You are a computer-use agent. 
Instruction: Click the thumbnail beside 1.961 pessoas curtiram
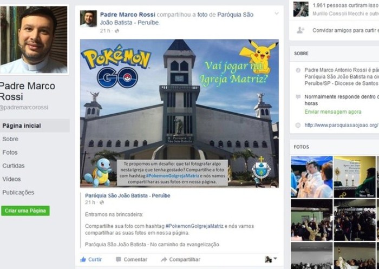301,9
